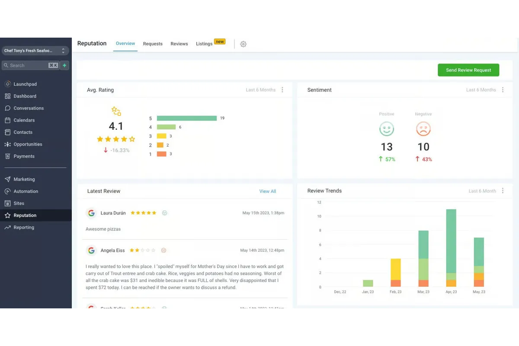Click the Reputation star icon
The height and width of the screenshot is (346, 519).
8,215
